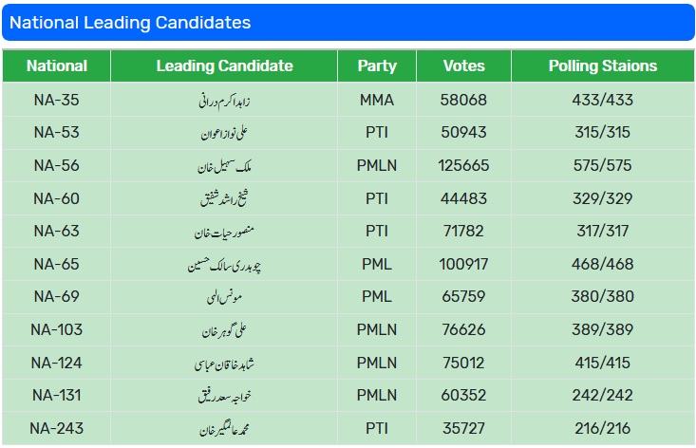
Task: Click the National Leading Candidates header banner
Action: click(x=348, y=23)
